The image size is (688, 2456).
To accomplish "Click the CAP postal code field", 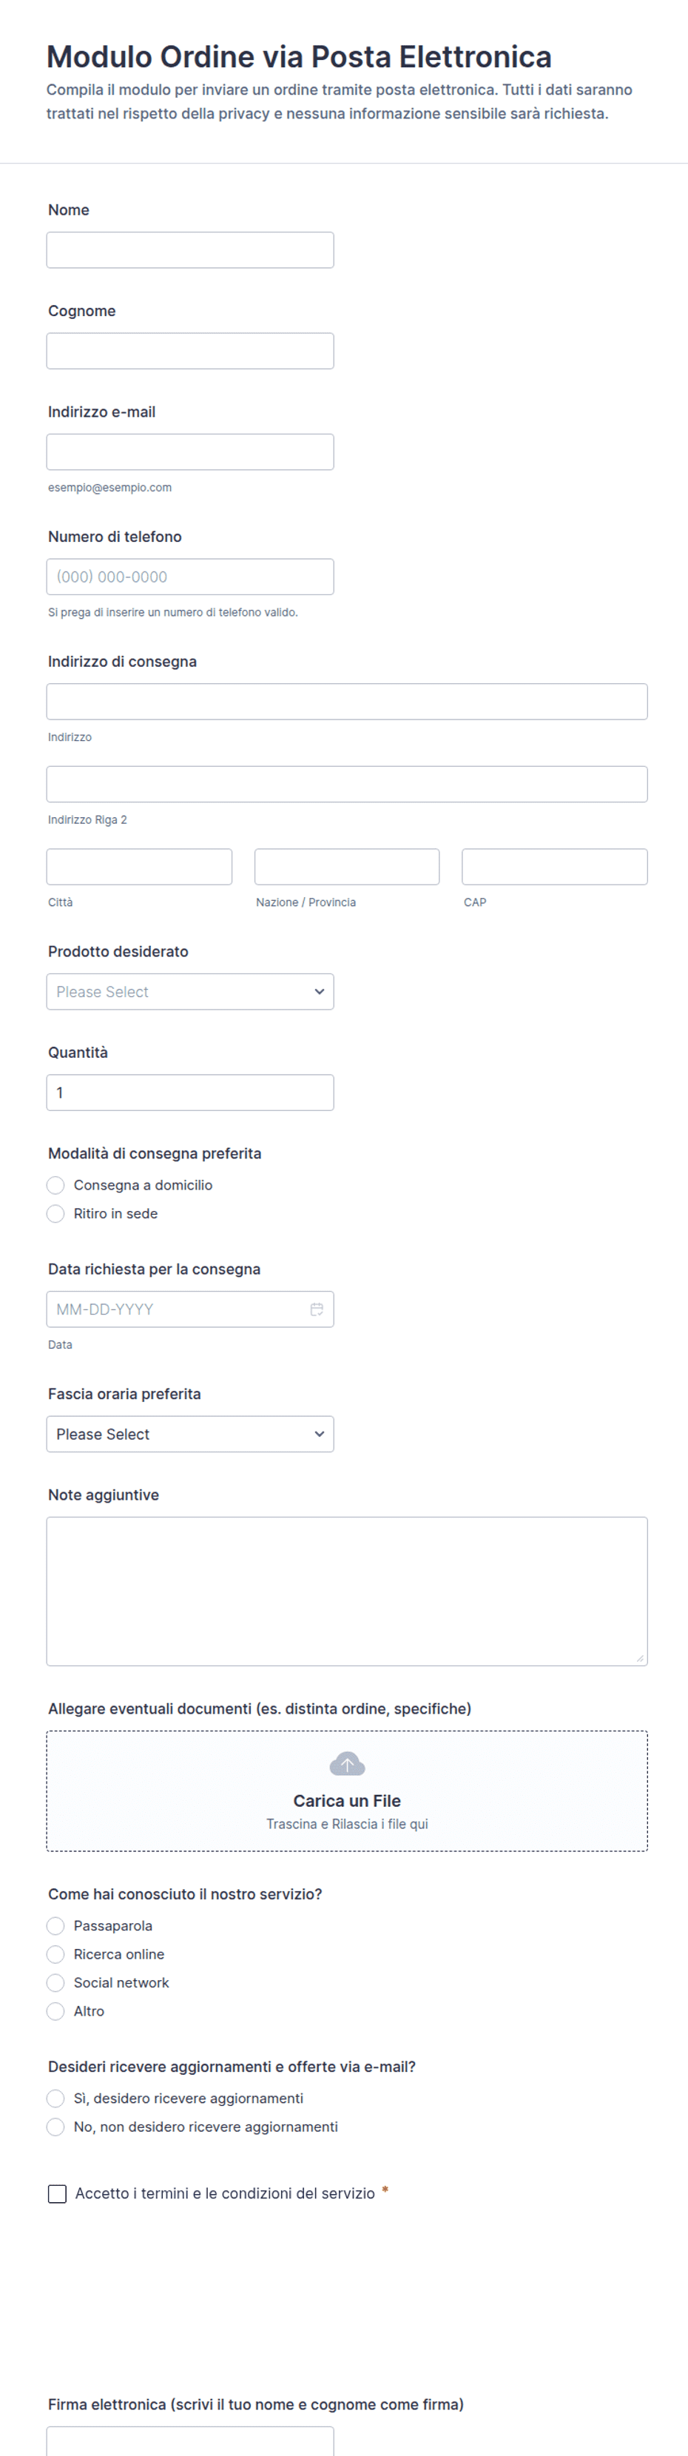I will (555, 867).
